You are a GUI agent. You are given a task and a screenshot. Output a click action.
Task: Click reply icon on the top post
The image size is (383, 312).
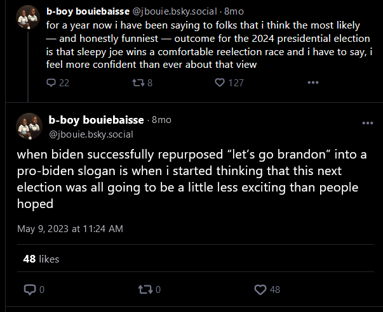(52, 82)
